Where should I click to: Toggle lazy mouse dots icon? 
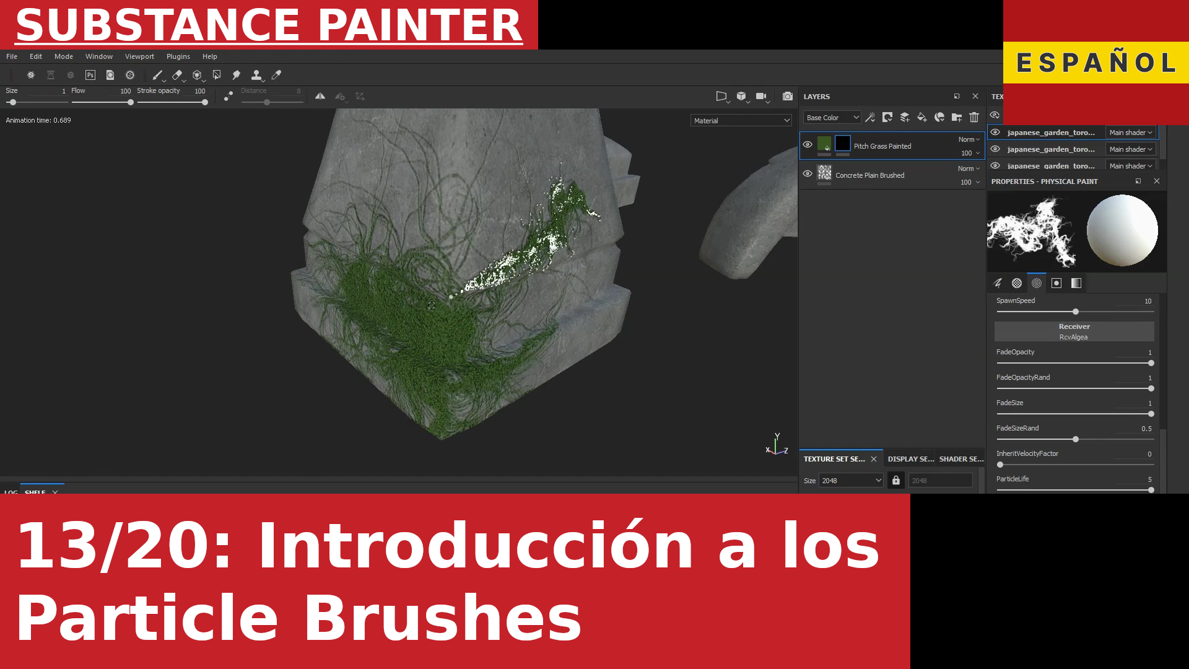(x=229, y=97)
